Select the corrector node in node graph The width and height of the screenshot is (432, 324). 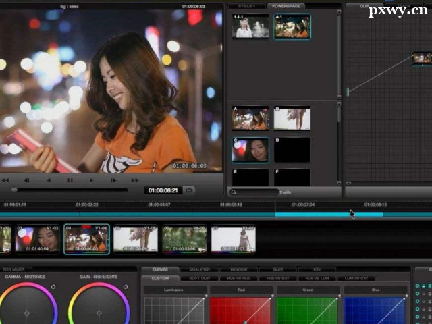(422, 59)
